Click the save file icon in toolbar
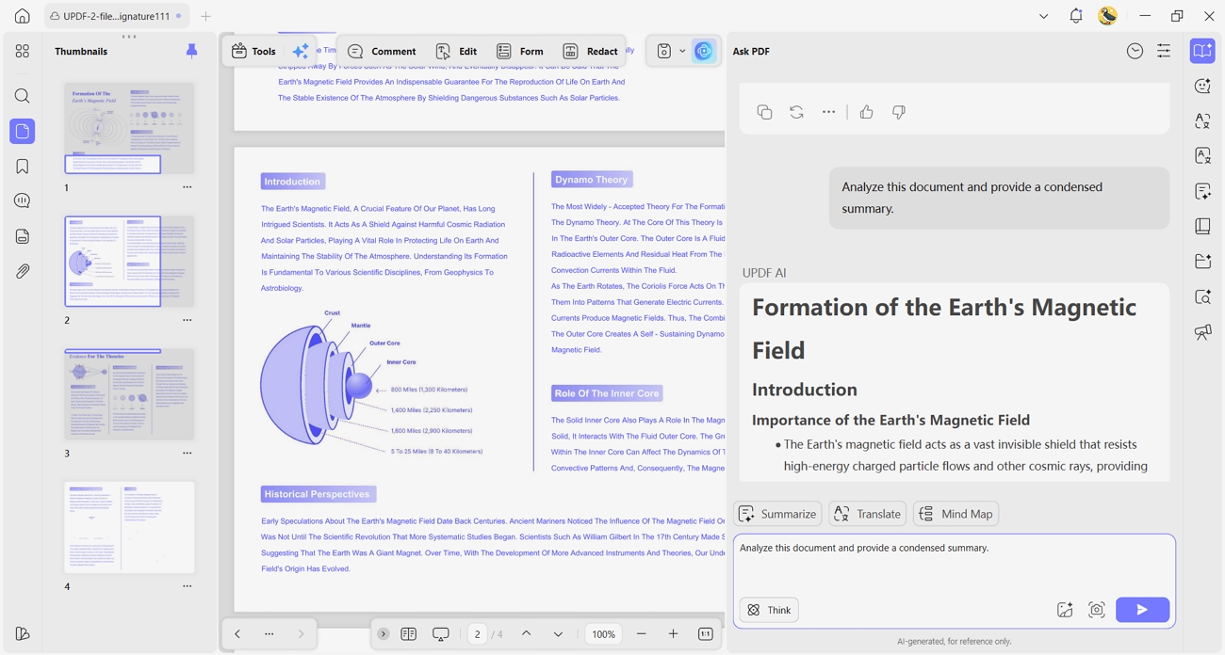Image resolution: width=1225 pixels, height=655 pixels. click(x=664, y=52)
